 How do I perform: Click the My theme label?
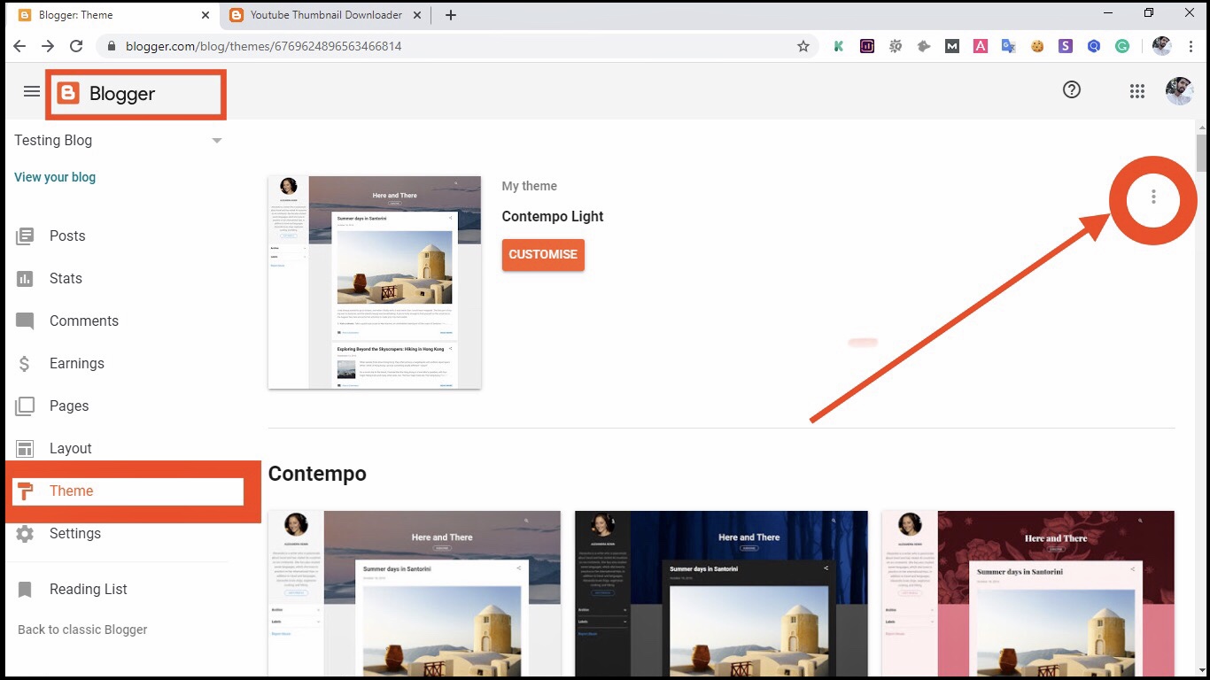pos(530,186)
